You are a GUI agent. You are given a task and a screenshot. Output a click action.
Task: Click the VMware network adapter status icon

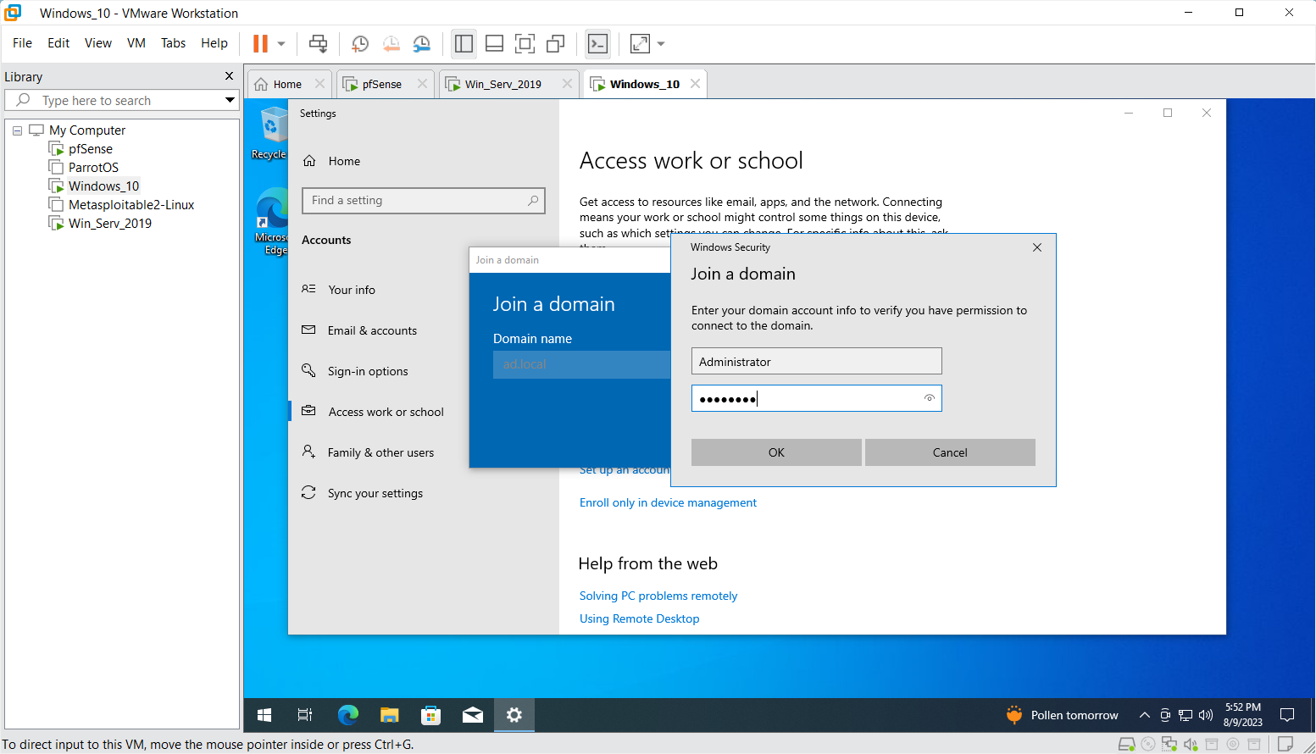point(1169,744)
